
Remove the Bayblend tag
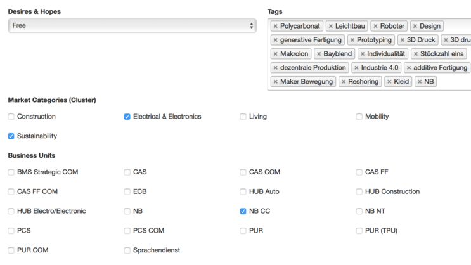[x=319, y=54]
